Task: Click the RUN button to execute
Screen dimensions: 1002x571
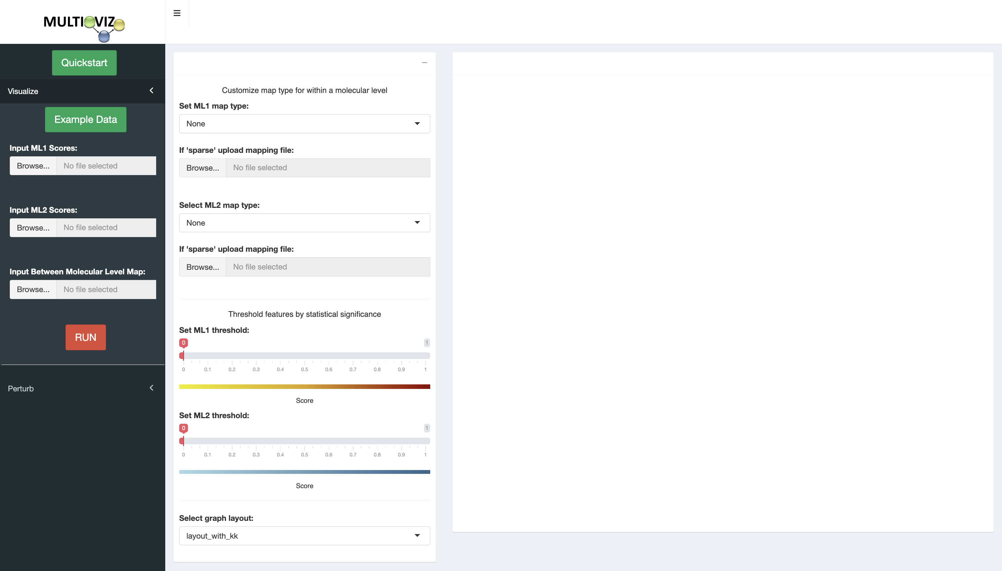Action: 85,337
